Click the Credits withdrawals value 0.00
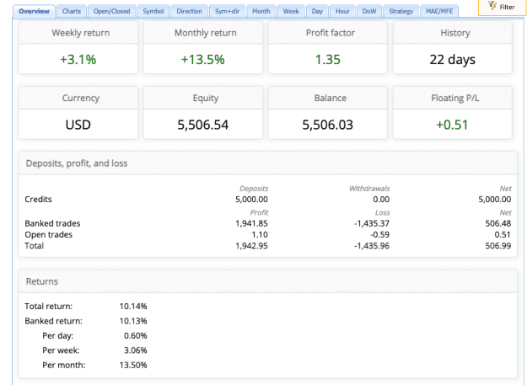Viewport: 527px width, 385px height. [381, 200]
